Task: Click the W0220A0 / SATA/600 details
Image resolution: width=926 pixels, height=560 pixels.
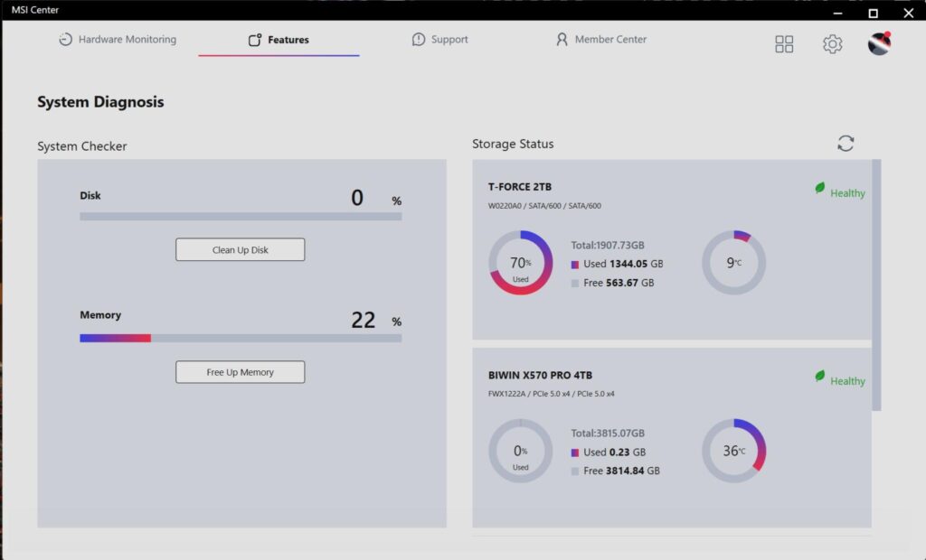Action: [544, 206]
